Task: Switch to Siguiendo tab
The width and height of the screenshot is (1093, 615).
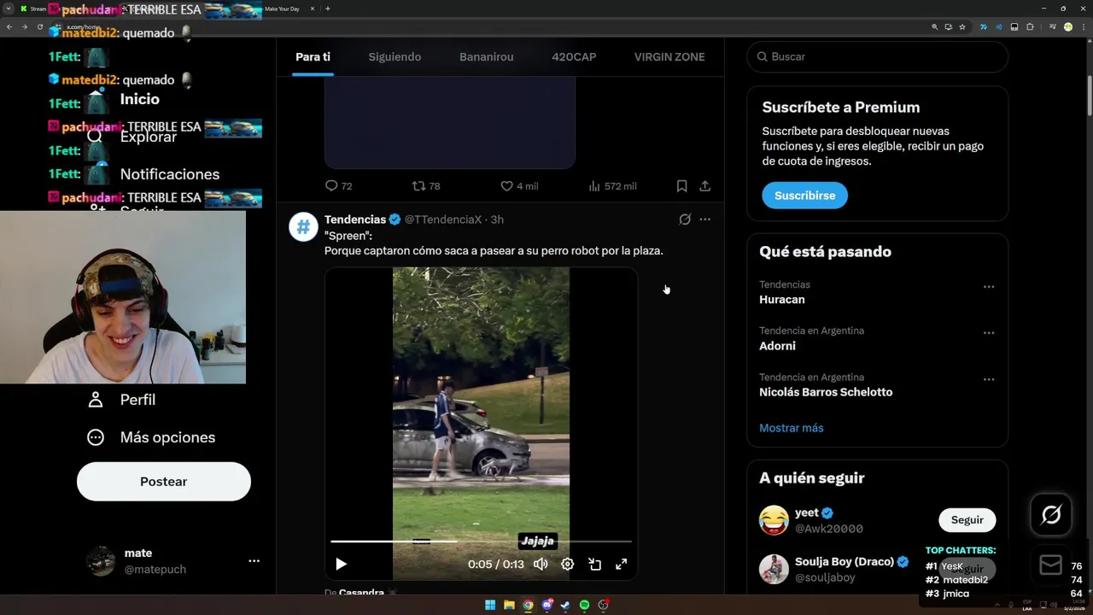Action: pyautogui.click(x=395, y=56)
